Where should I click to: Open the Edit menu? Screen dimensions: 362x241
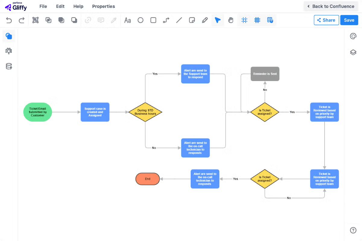[x=60, y=6]
